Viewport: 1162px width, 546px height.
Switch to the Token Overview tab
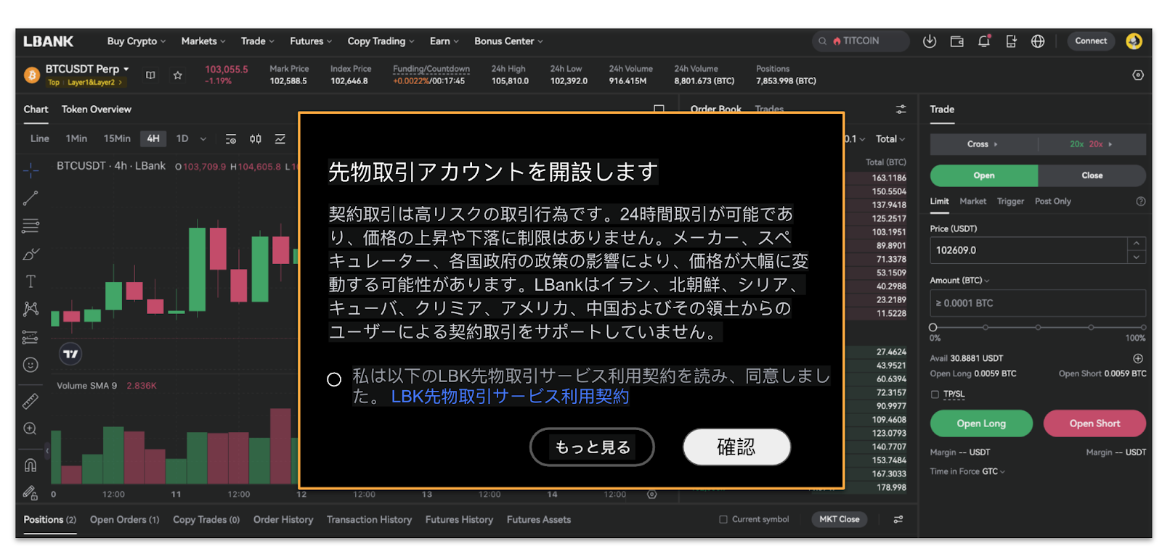point(97,109)
